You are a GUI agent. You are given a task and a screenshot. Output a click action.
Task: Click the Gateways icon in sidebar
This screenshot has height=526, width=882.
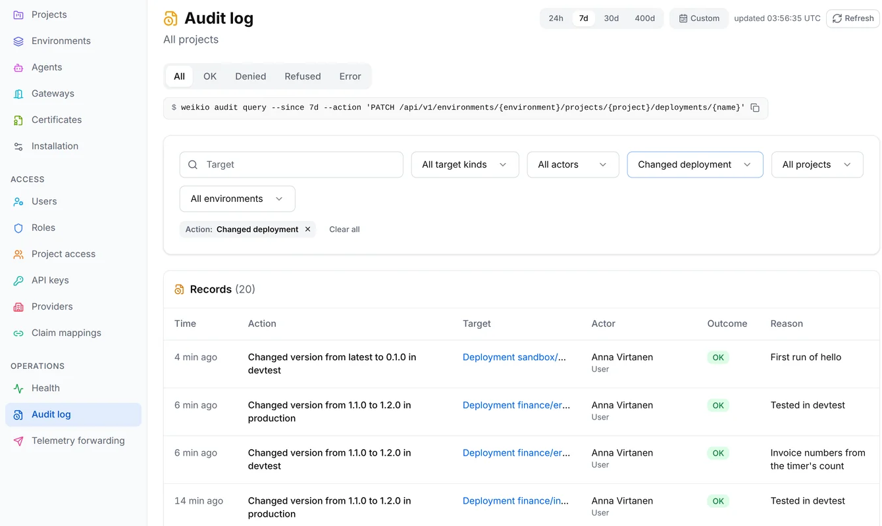click(x=18, y=93)
